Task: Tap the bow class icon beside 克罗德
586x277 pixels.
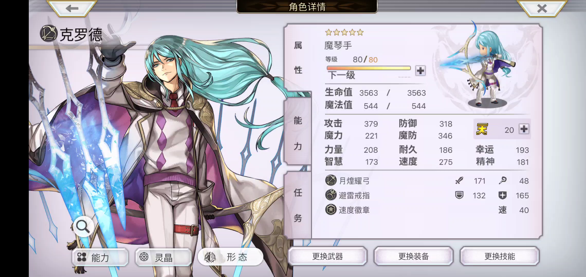Action: [x=49, y=33]
